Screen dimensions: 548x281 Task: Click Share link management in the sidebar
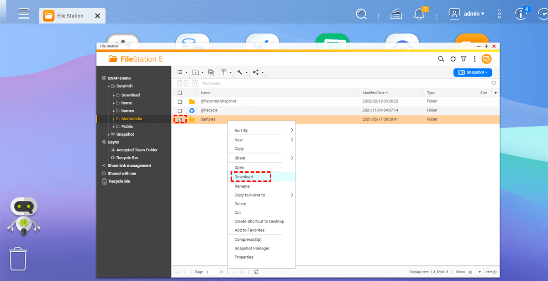pos(129,166)
